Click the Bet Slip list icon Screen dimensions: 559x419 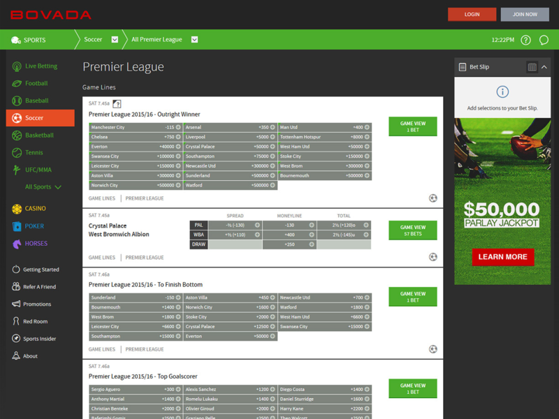[463, 67]
